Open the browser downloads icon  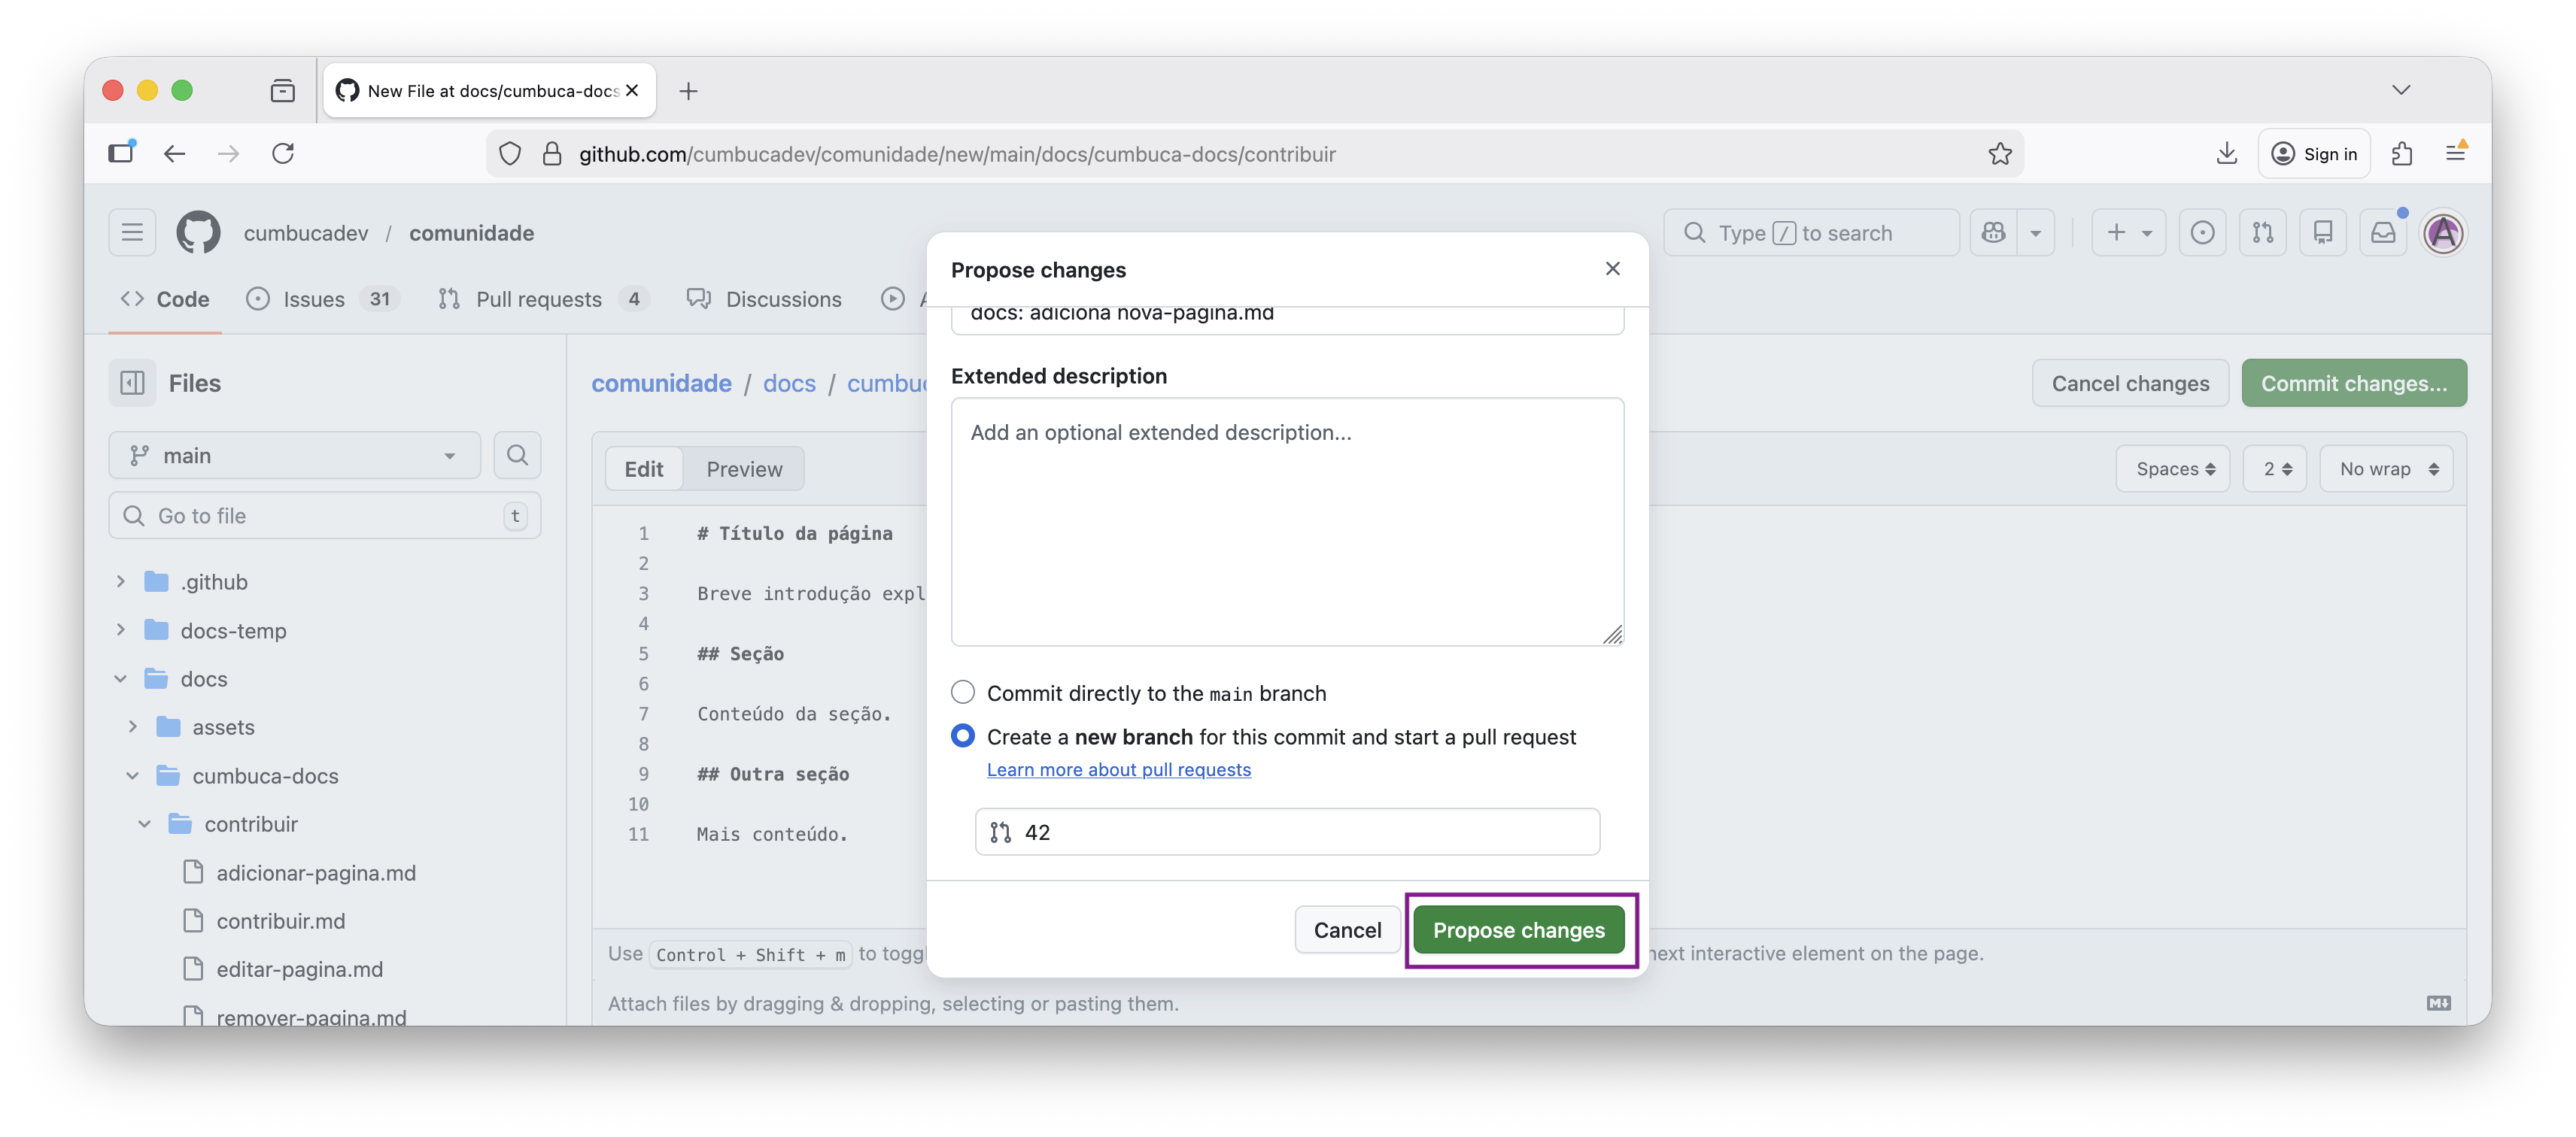[x=2226, y=153]
